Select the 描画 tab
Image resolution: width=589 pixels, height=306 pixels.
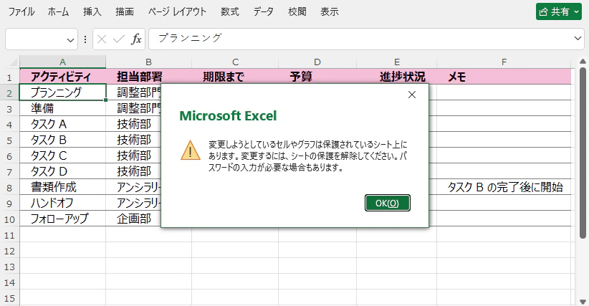tap(125, 11)
